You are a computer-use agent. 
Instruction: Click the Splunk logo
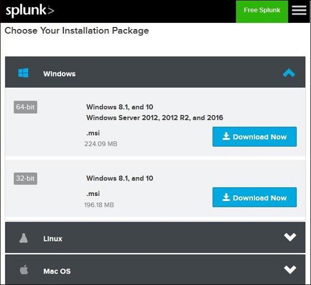click(x=30, y=11)
